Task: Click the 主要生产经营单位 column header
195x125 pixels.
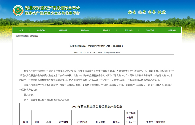Action: (x=156, y=122)
